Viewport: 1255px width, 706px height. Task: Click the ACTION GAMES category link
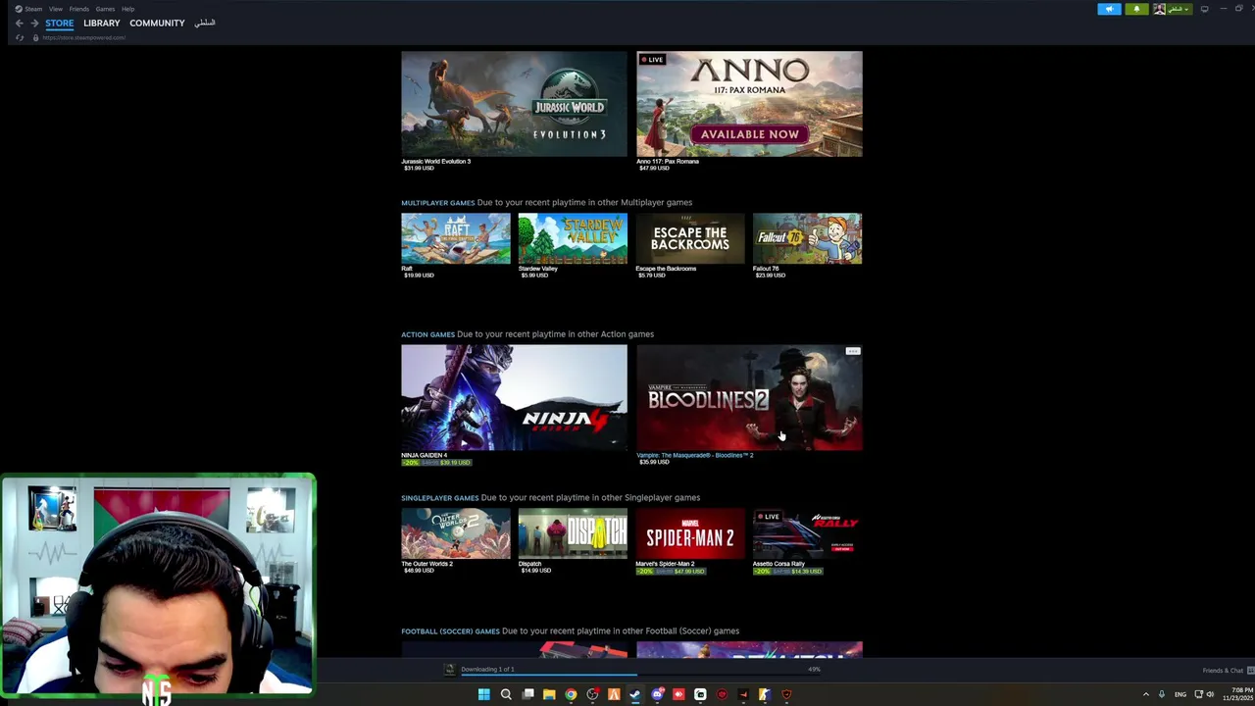click(427, 334)
